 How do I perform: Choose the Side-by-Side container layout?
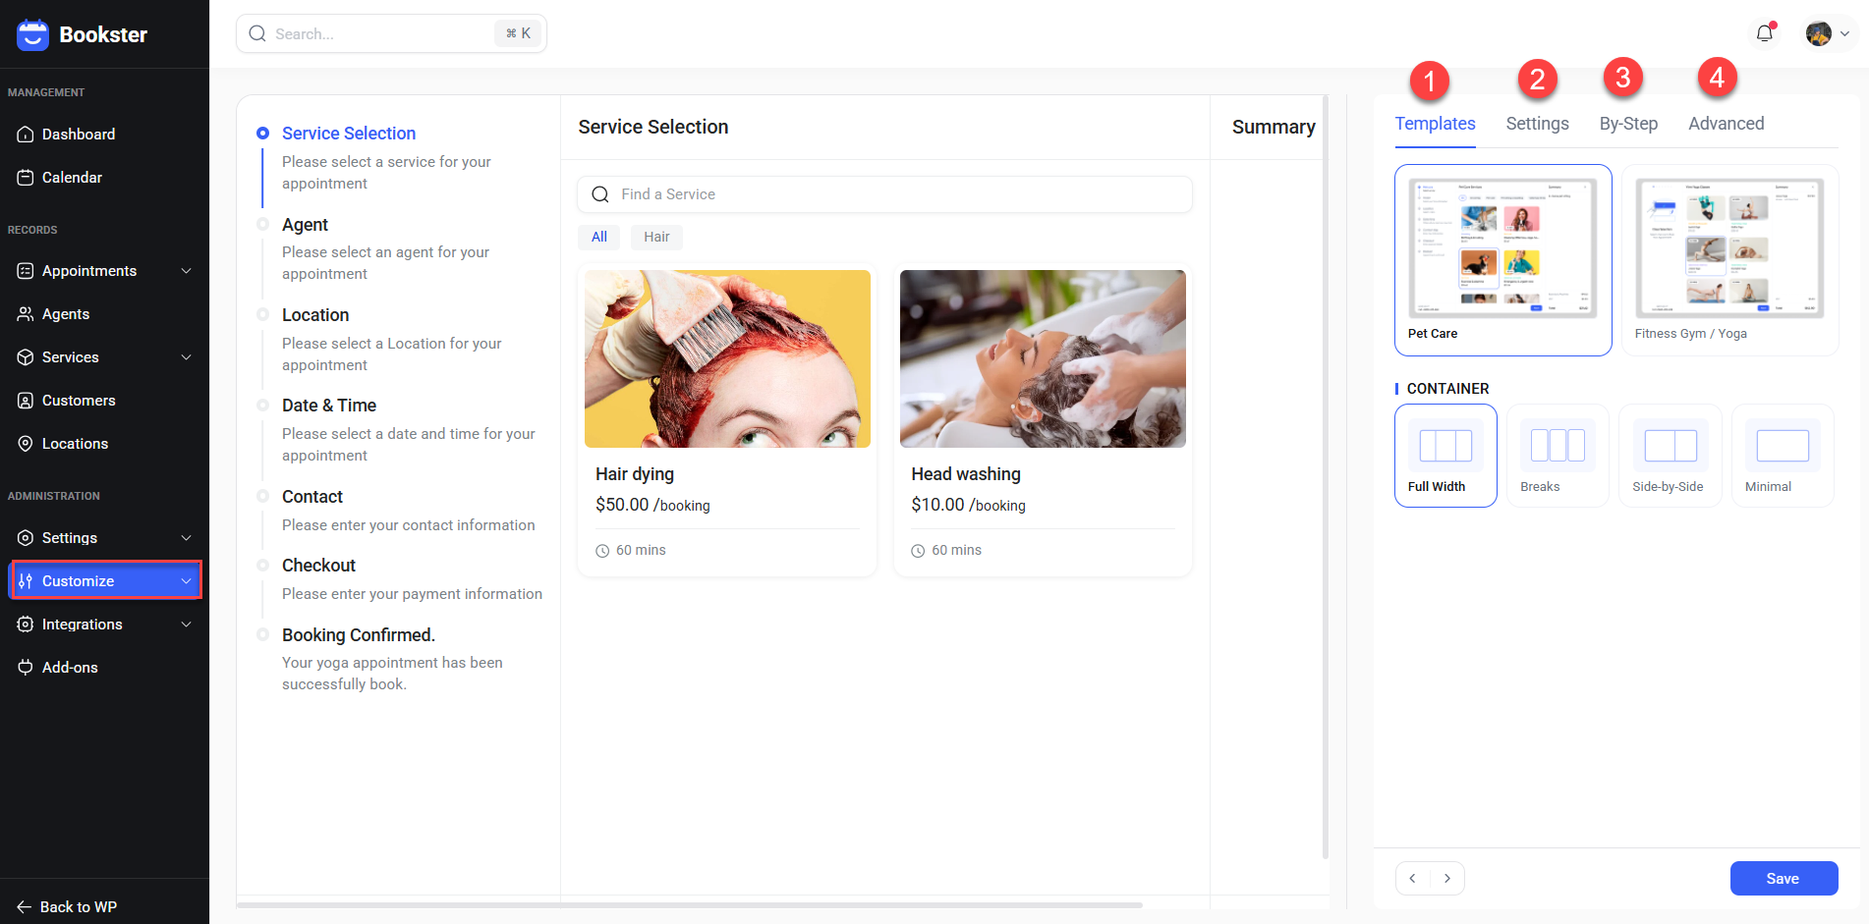point(1670,456)
